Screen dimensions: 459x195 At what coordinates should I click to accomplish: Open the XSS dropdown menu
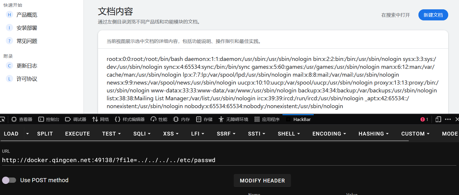click(171, 134)
